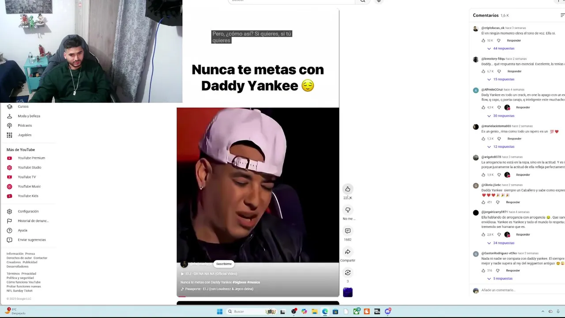Click the YouTube search icon
This screenshot has height=318, width=565.
(363, 1)
